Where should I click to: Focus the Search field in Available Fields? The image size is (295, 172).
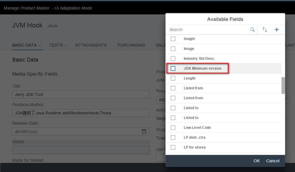pyautogui.click(x=208, y=30)
